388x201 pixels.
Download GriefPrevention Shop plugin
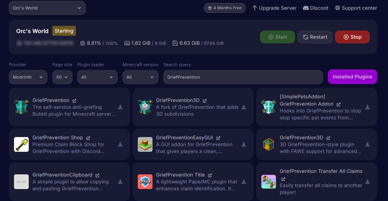pos(120,144)
